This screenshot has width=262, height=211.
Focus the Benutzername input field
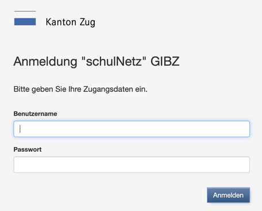click(132, 129)
